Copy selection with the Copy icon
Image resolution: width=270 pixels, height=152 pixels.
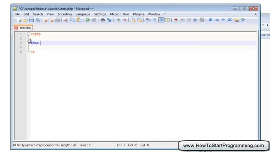[x=73, y=20]
